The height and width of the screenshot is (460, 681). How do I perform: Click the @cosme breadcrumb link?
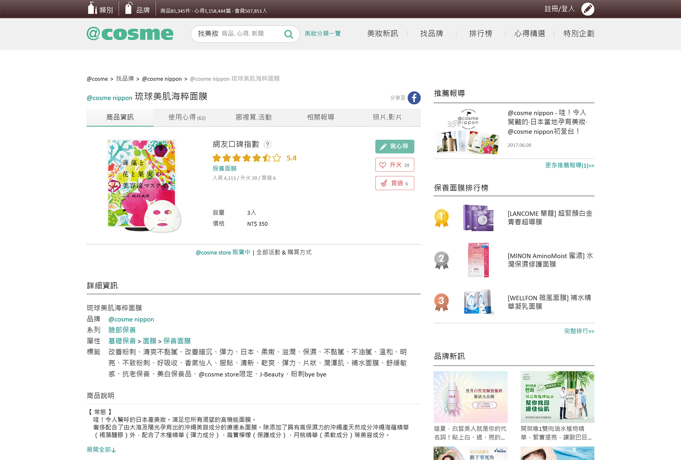tap(97, 79)
